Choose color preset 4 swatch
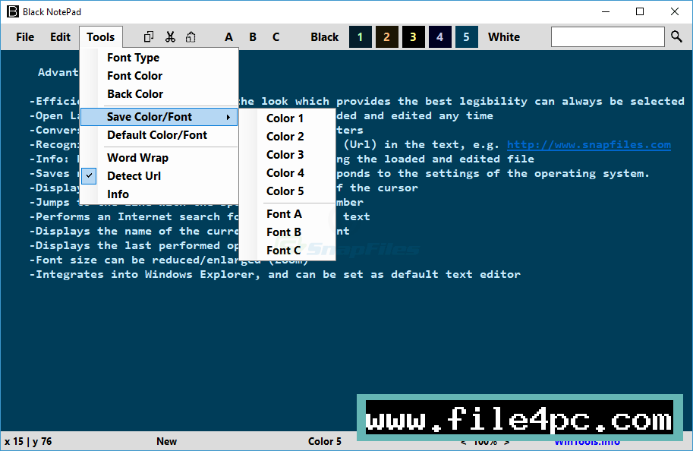 439,36
